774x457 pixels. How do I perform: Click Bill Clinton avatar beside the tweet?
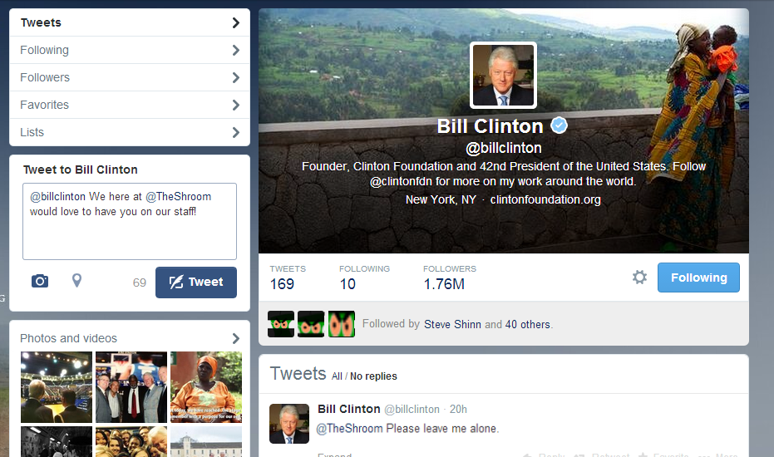pyautogui.click(x=289, y=424)
